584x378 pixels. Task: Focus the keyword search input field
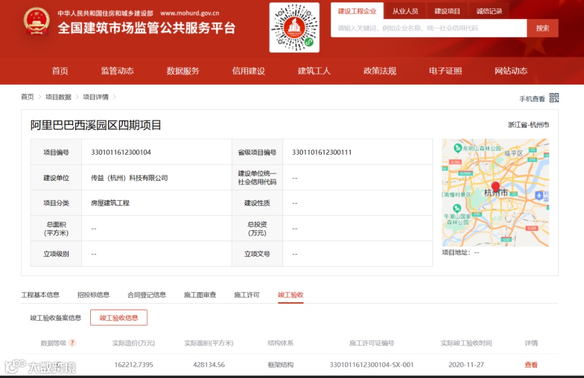tap(429, 28)
